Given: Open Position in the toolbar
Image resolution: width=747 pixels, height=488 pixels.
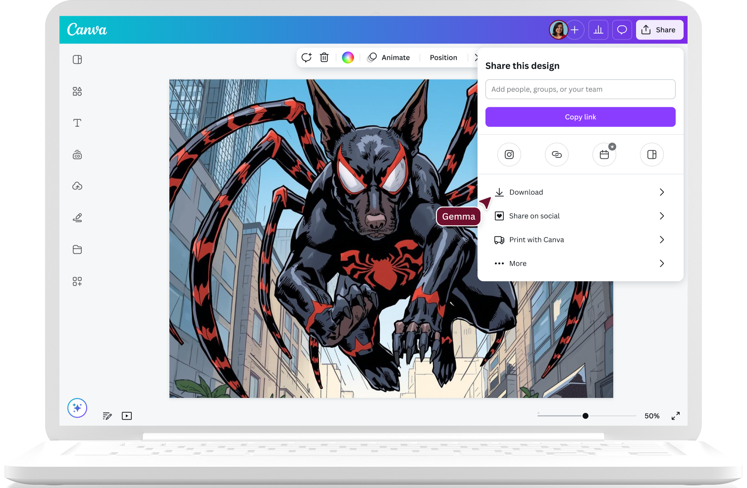Looking at the screenshot, I should click(x=443, y=57).
